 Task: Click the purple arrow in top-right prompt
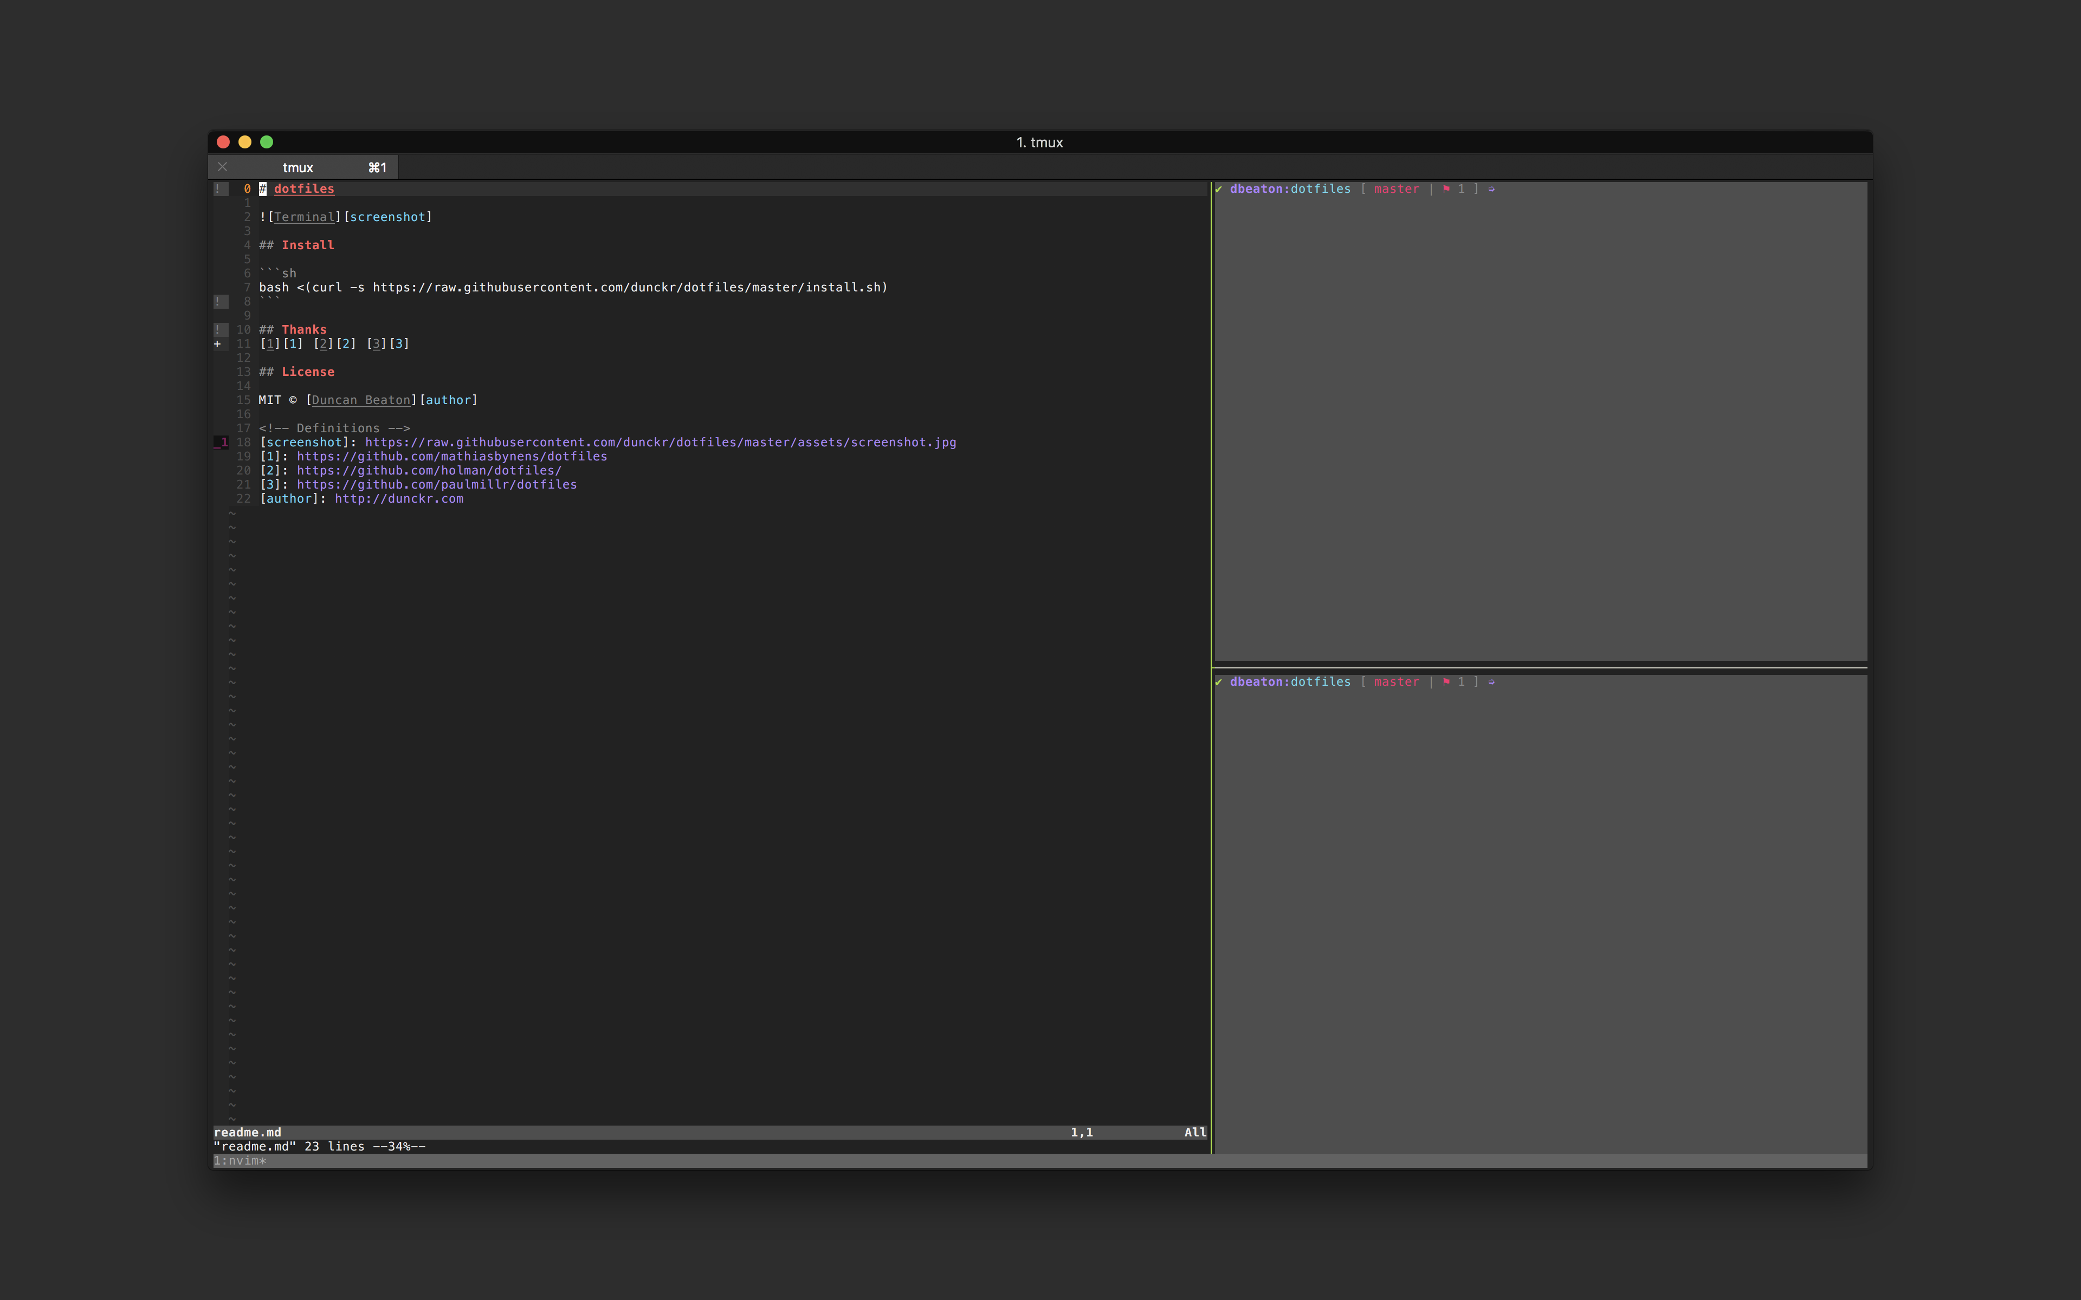1491,189
